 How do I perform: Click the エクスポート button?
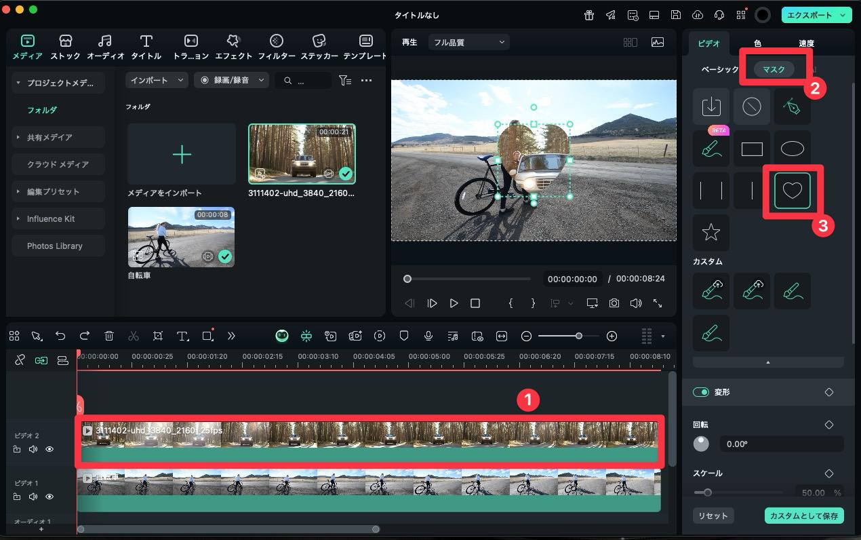[x=816, y=15]
